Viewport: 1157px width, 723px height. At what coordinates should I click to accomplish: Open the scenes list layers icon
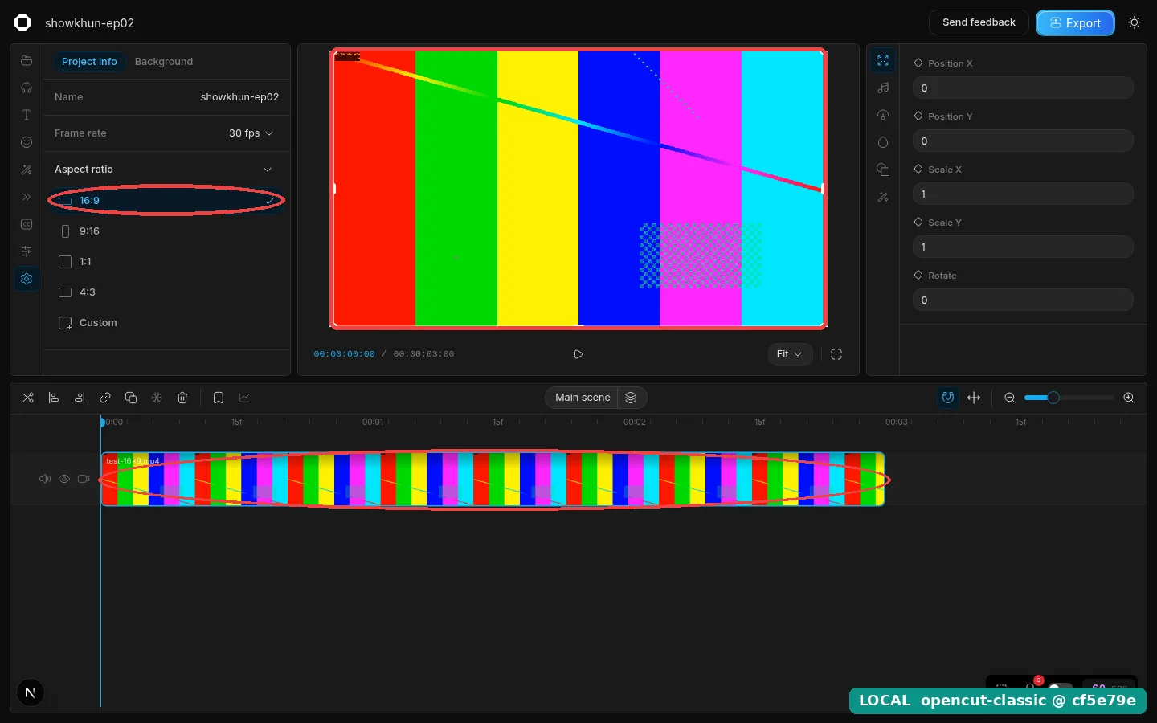pos(632,398)
